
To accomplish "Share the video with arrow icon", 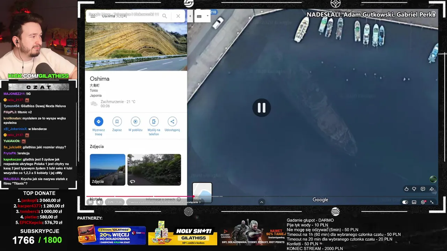I will tap(432, 189).
